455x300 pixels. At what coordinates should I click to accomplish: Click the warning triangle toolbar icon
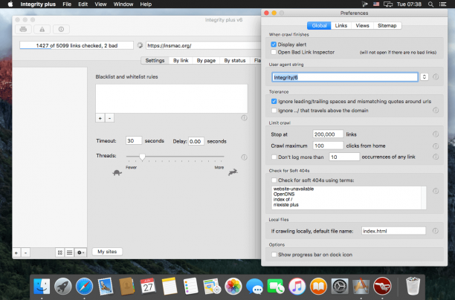point(42,29)
